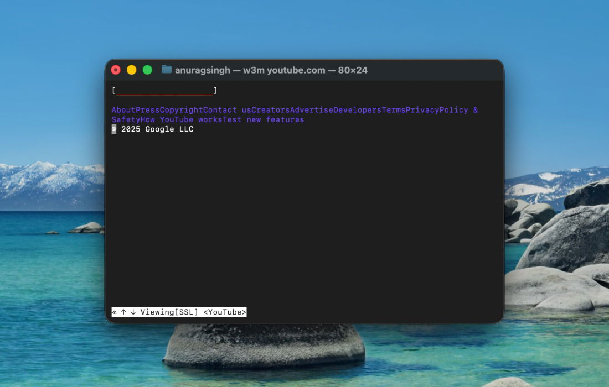609x387 pixels.
Task: Open the Terms link
Action: 394,110
